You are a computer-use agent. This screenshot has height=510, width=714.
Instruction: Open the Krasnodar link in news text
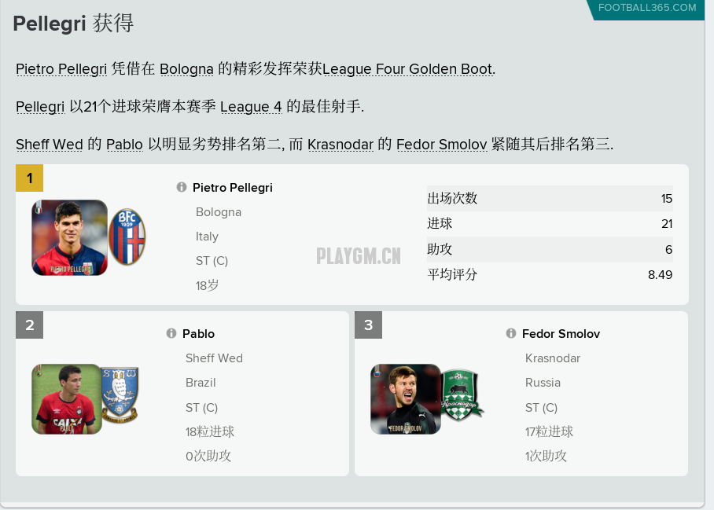pyautogui.click(x=340, y=145)
